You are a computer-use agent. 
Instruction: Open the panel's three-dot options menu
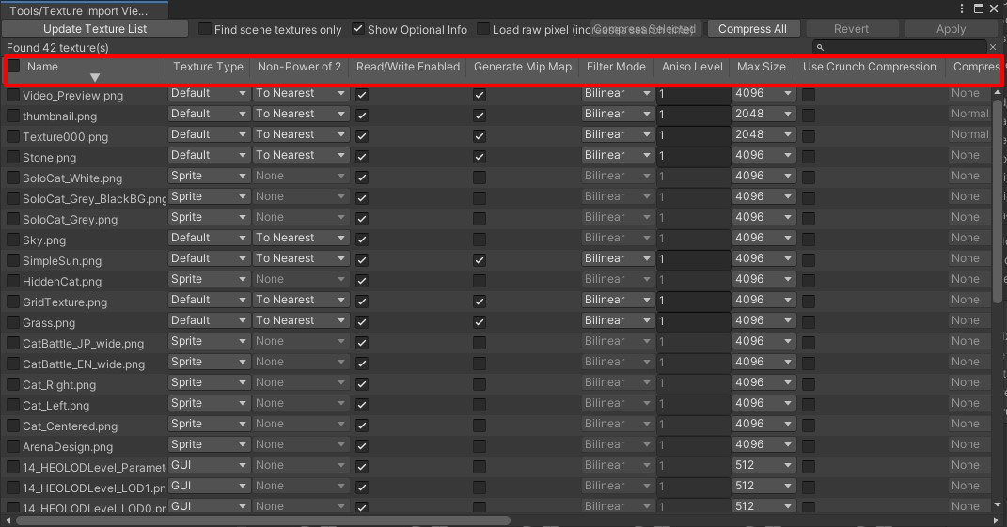[962, 9]
